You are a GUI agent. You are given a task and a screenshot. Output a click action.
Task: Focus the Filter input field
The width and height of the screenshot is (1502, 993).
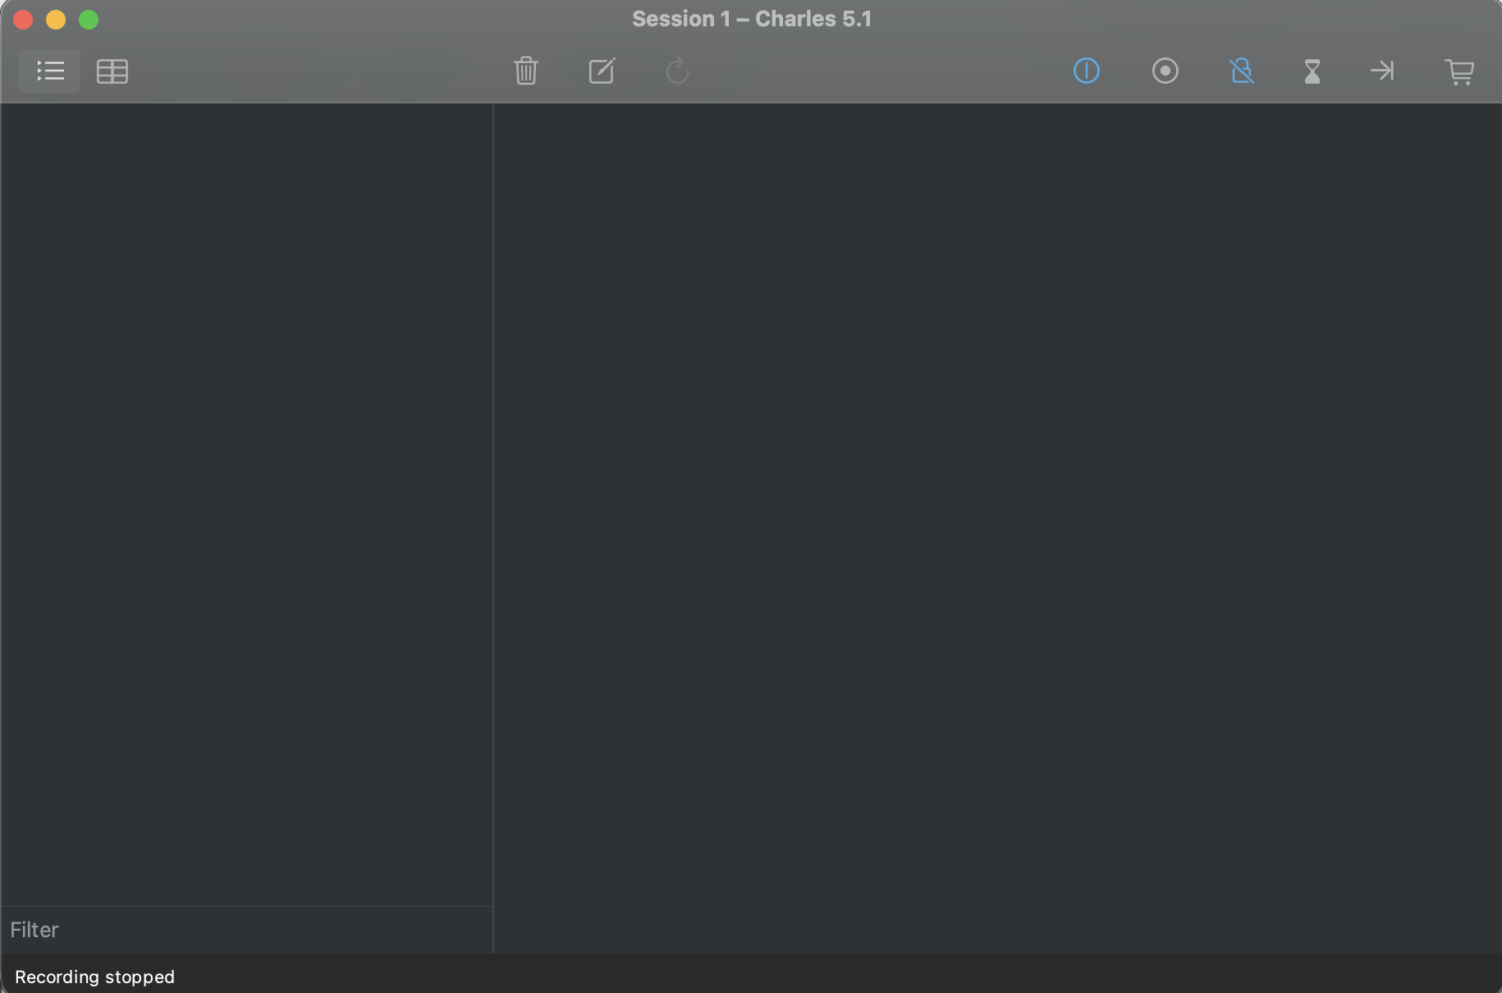pyautogui.click(x=246, y=930)
